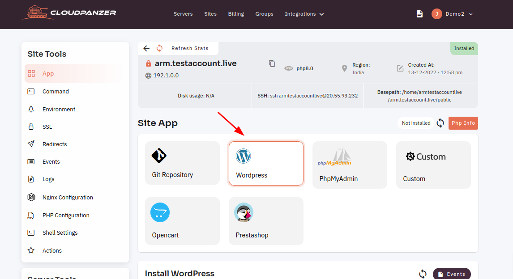Viewport: 513px width, 279px height.
Task: Click the SSH connection string text
Action: (308, 96)
